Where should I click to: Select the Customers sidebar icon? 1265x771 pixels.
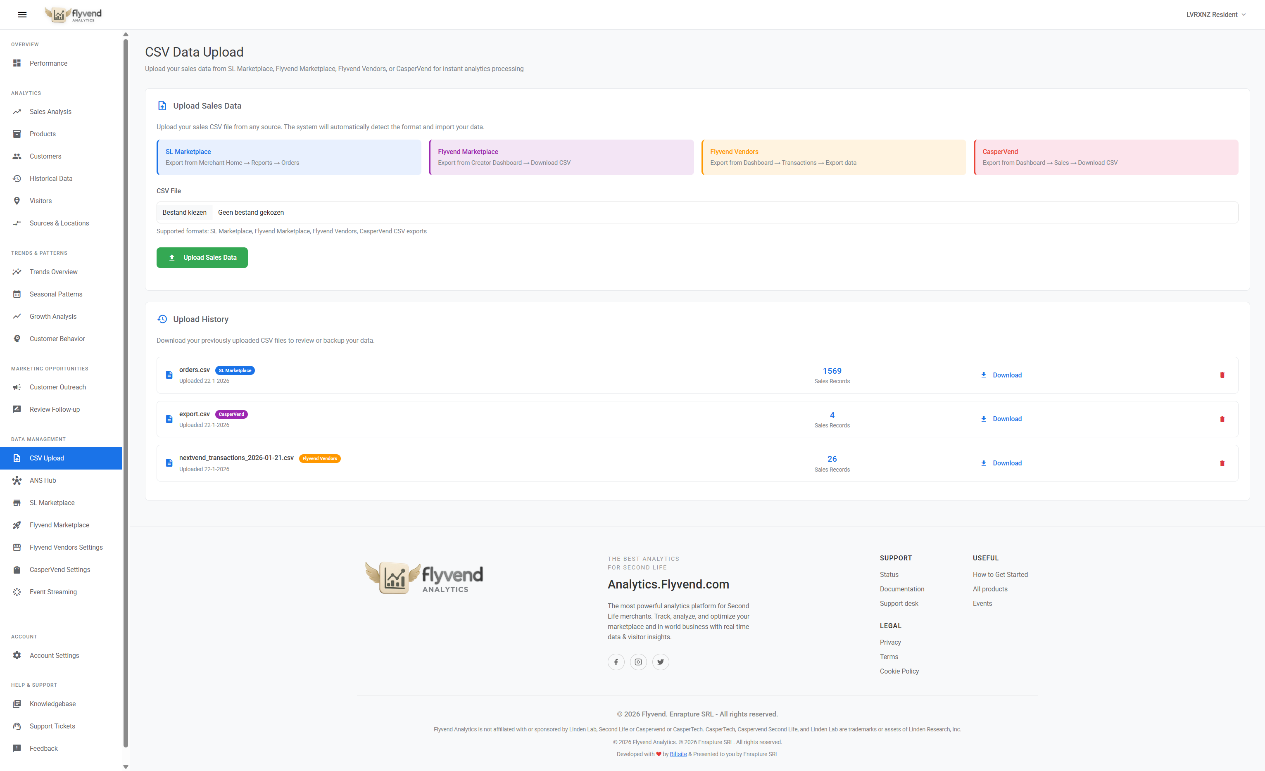[17, 156]
